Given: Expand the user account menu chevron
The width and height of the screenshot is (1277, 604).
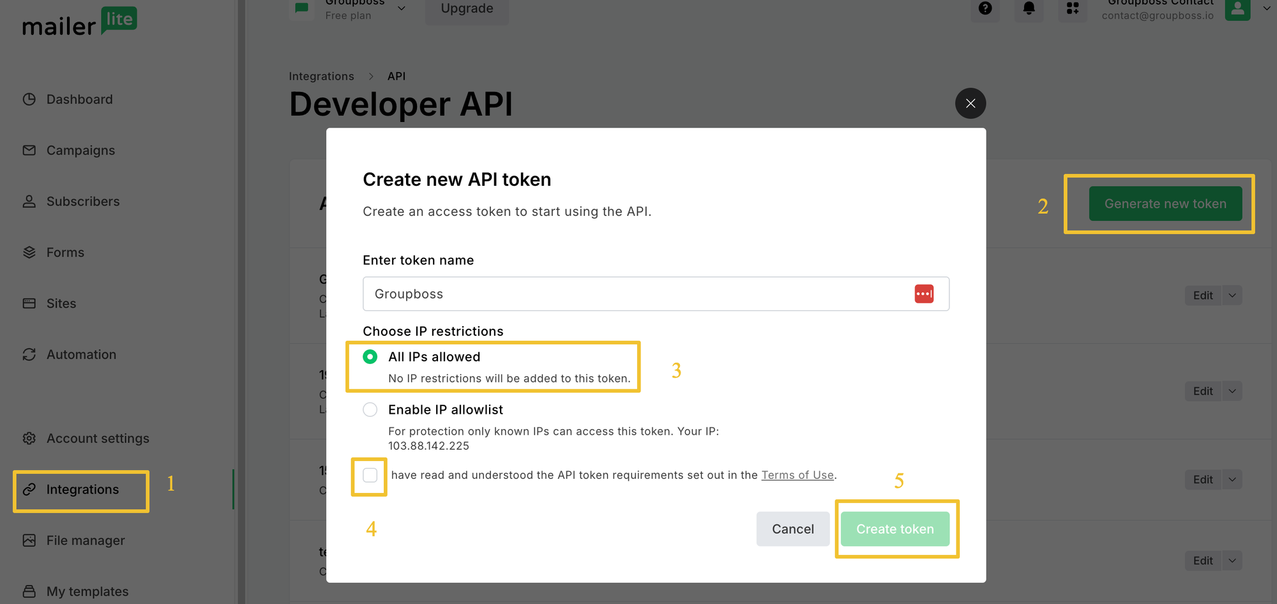Looking at the screenshot, I should click(x=1267, y=8).
